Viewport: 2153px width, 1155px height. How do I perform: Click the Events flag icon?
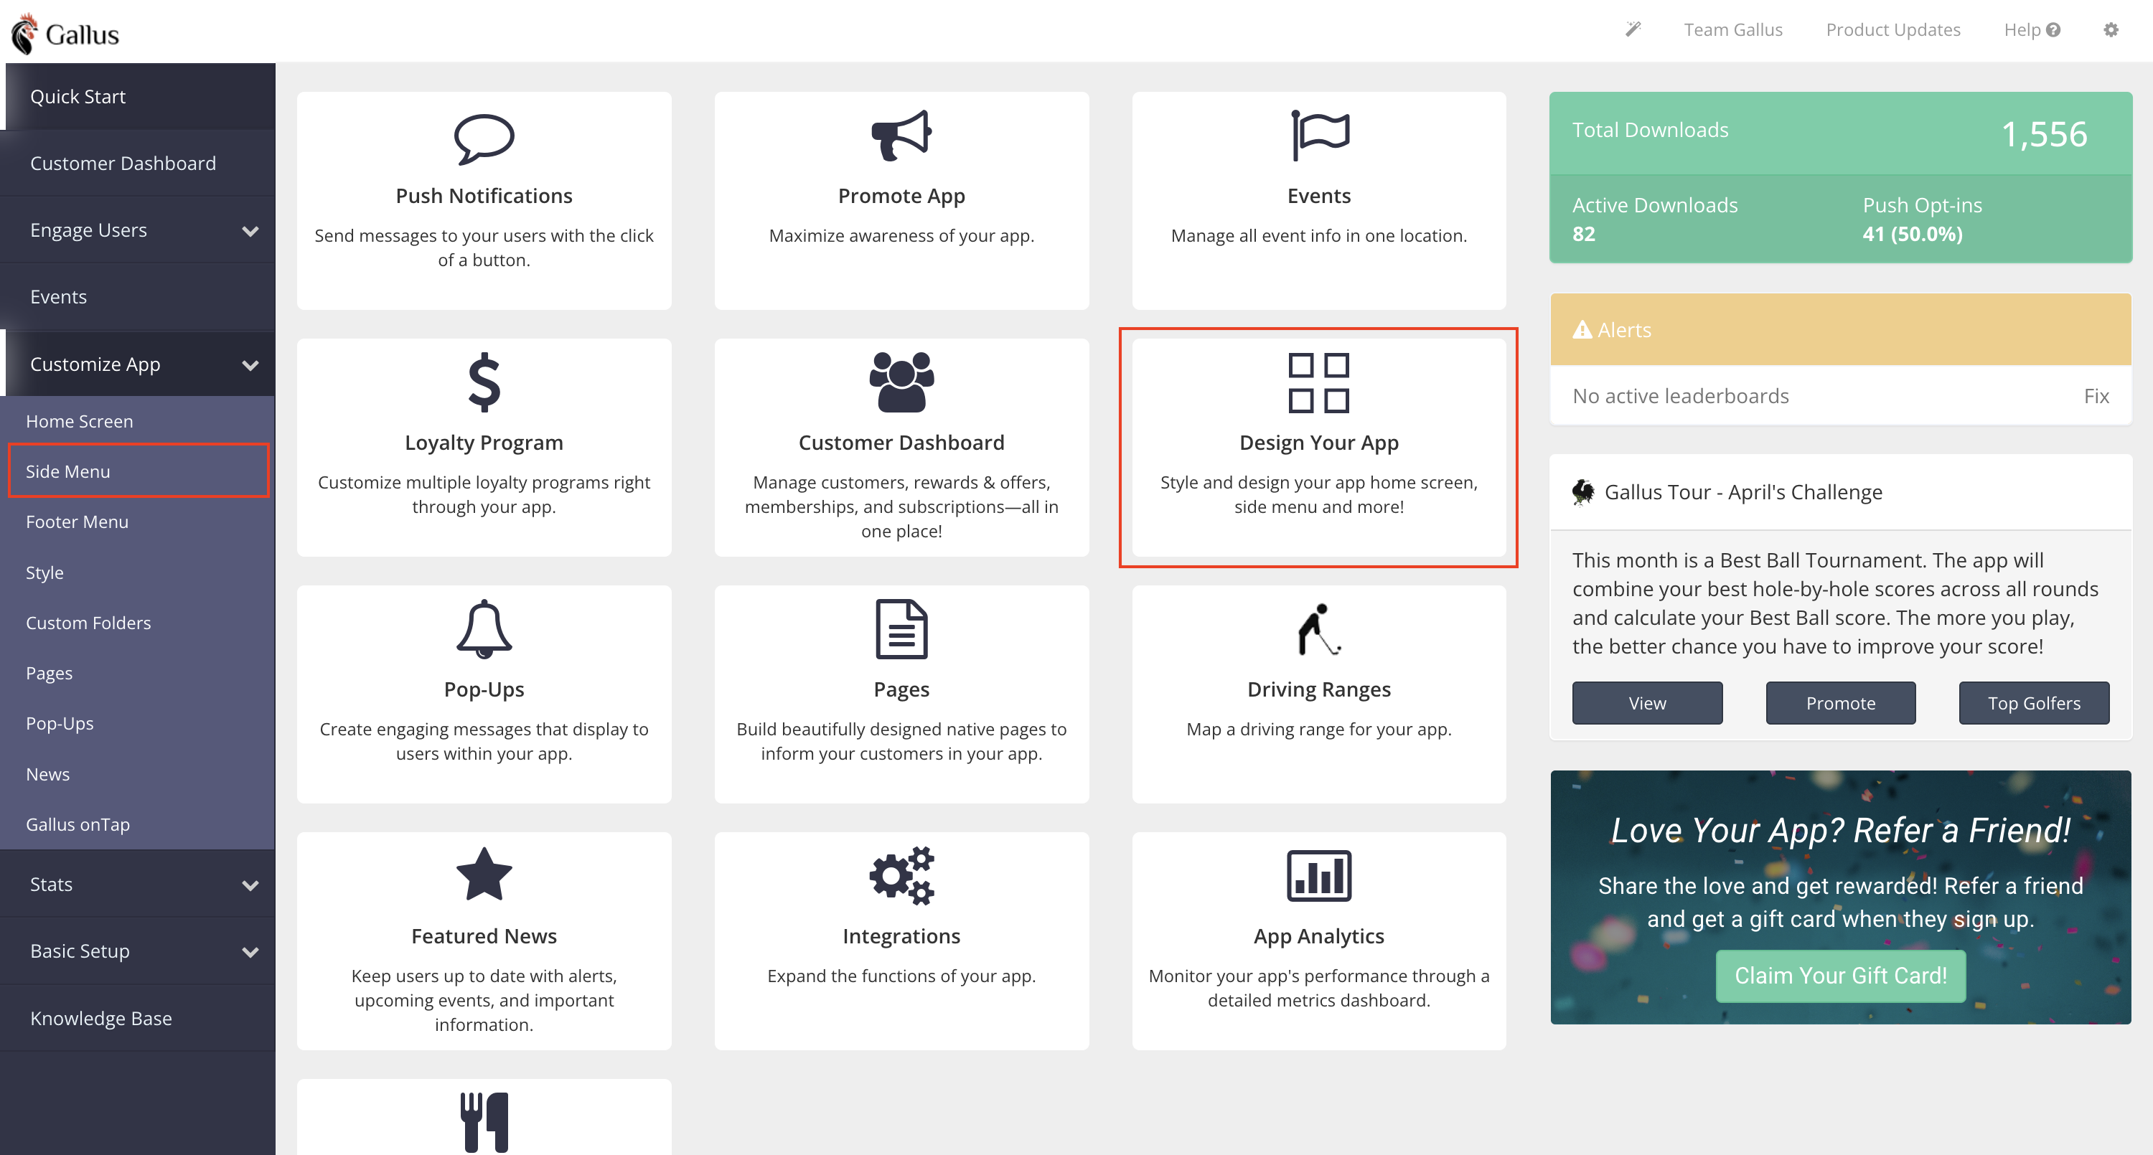[1319, 136]
